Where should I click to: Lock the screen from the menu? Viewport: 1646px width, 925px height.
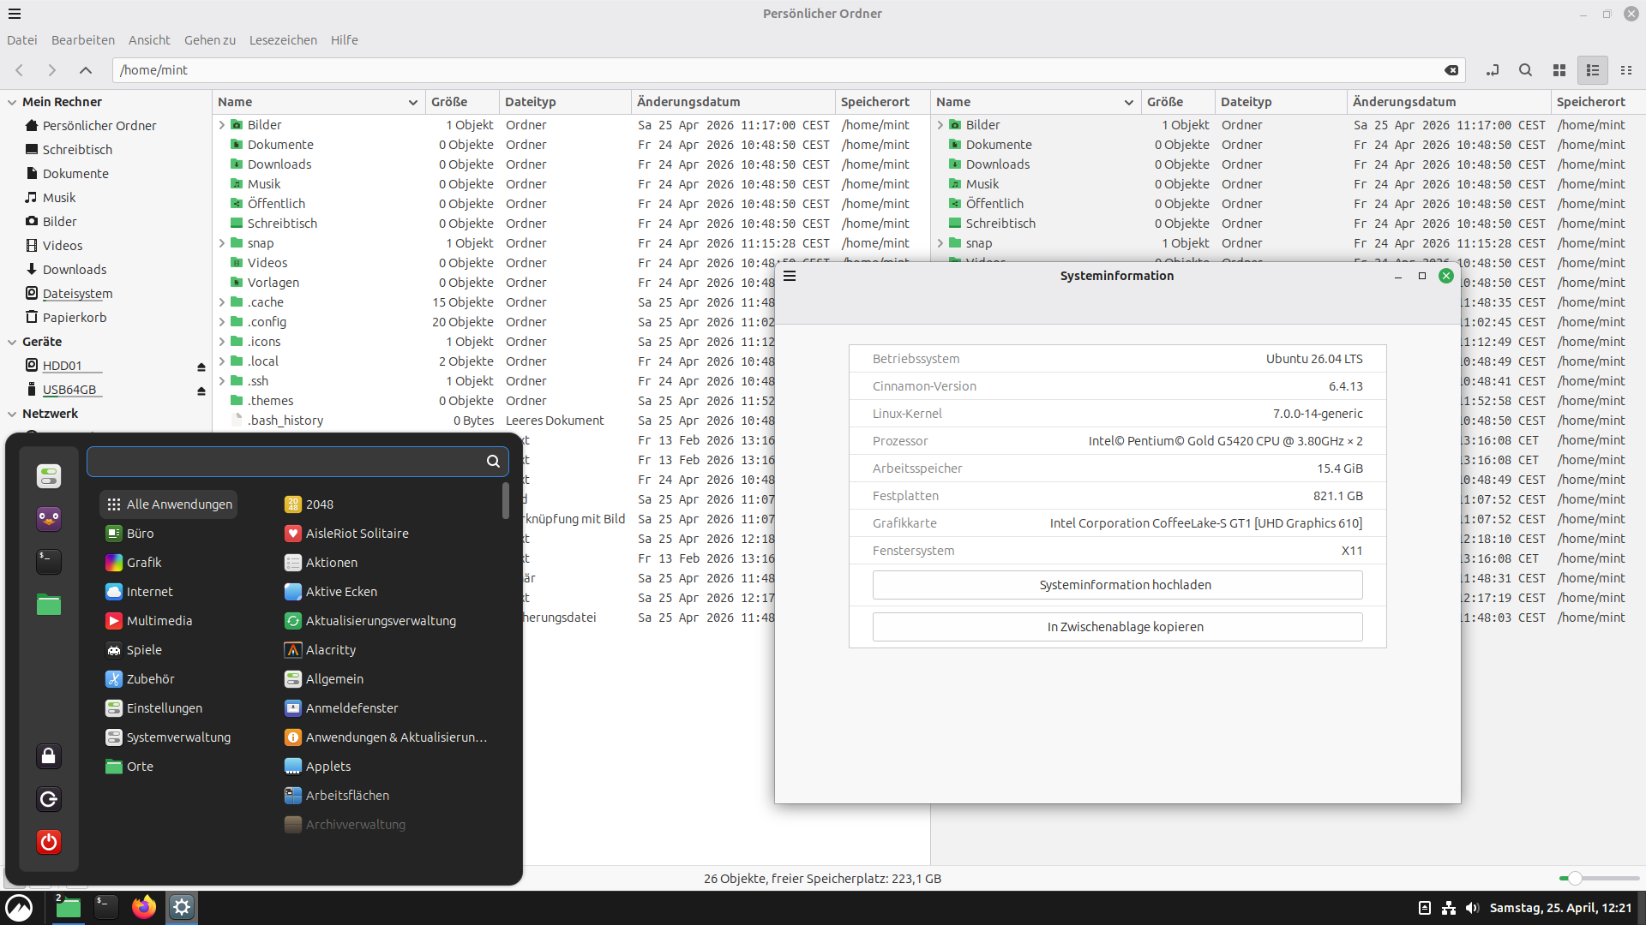click(49, 756)
